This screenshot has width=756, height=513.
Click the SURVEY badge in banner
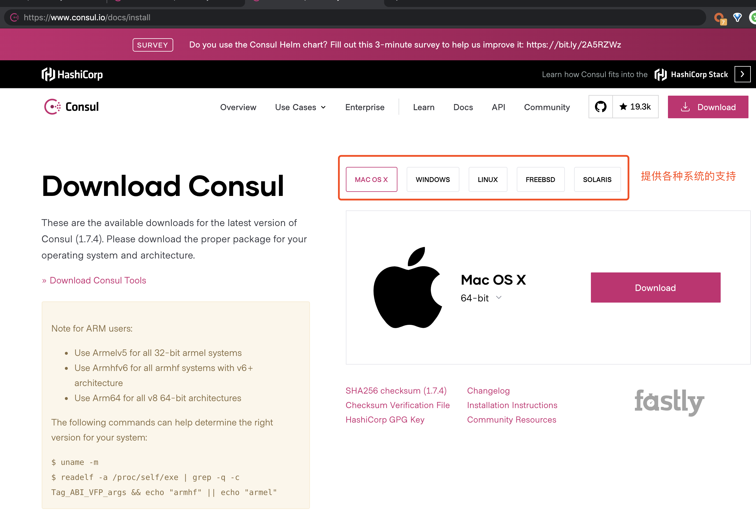[x=153, y=45]
